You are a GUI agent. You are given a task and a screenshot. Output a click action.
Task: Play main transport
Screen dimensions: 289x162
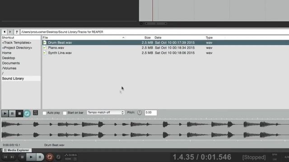pos(31,157)
